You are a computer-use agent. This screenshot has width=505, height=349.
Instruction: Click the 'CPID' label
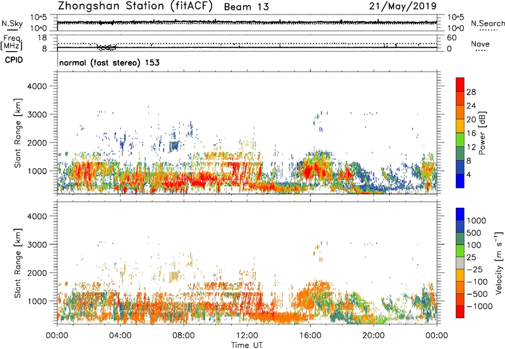pyautogui.click(x=14, y=60)
